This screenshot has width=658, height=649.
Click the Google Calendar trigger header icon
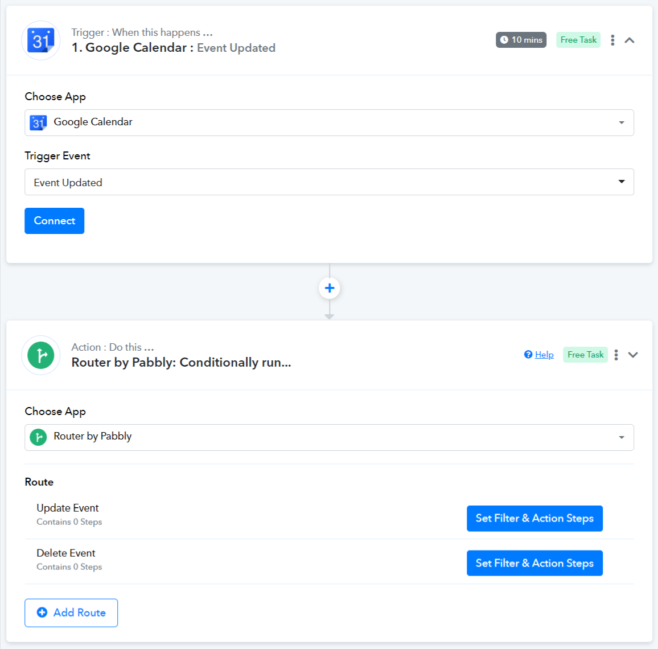point(41,40)
